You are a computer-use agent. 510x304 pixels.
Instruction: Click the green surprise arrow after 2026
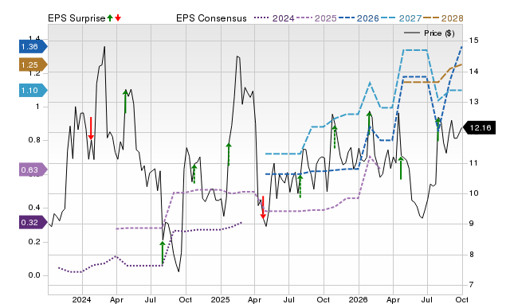369,123
